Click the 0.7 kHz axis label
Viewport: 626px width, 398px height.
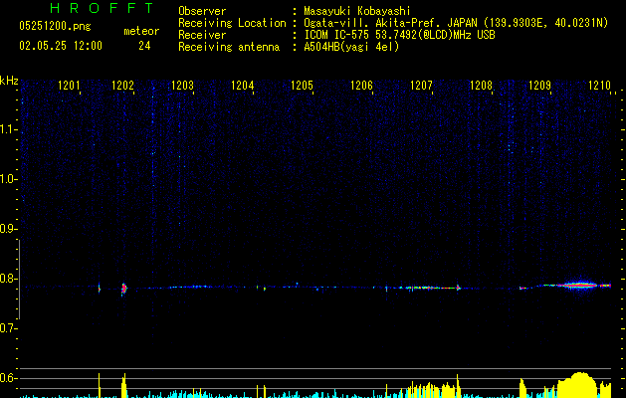point(8,328)
